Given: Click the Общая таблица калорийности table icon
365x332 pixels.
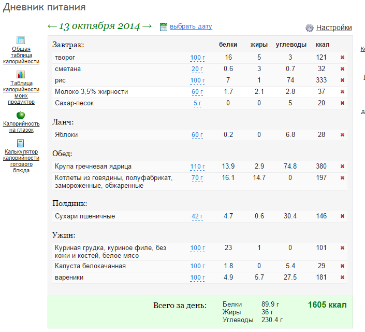Looking at the screenshot, I should (x=21, y=40).
